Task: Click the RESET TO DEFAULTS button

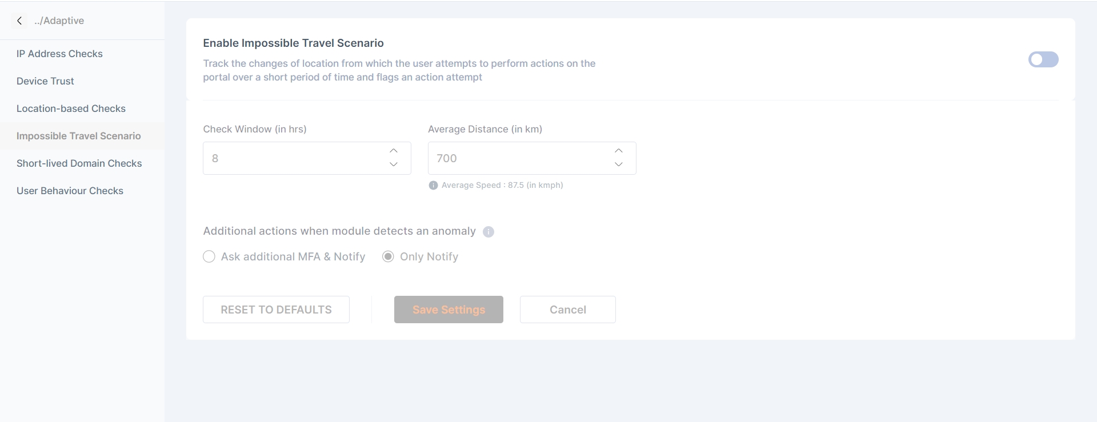Action: pyautogui.click(x=276, y=310)
